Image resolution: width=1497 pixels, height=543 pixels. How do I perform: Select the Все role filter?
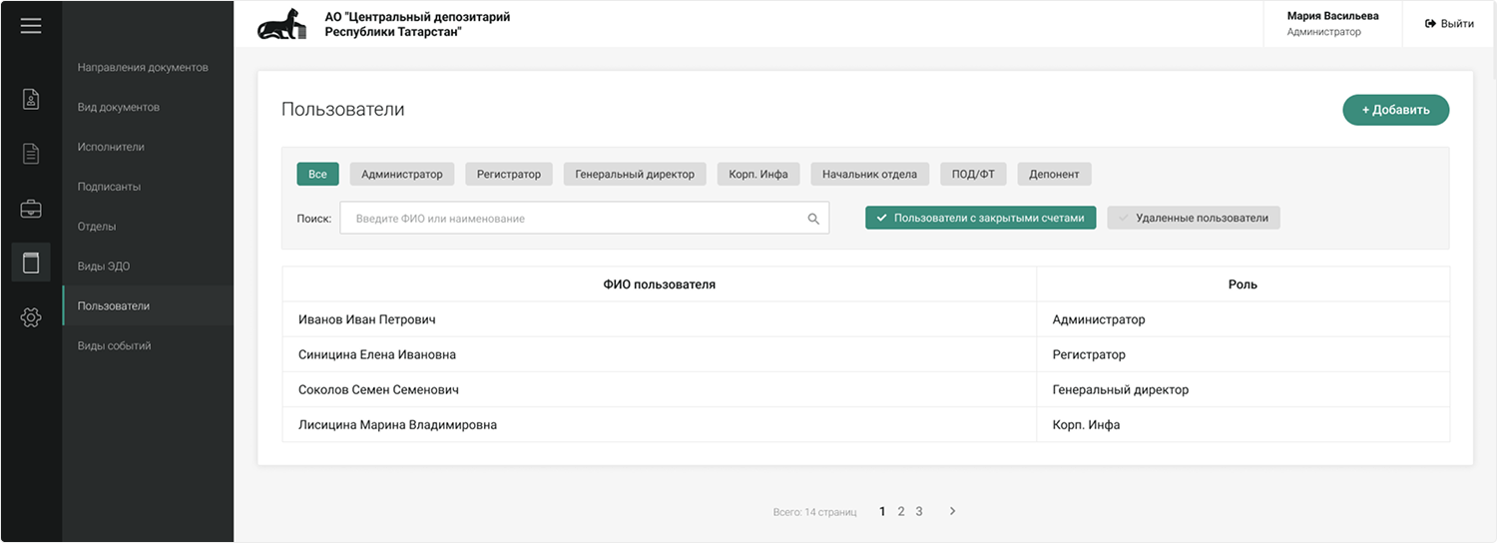[317, 174]
